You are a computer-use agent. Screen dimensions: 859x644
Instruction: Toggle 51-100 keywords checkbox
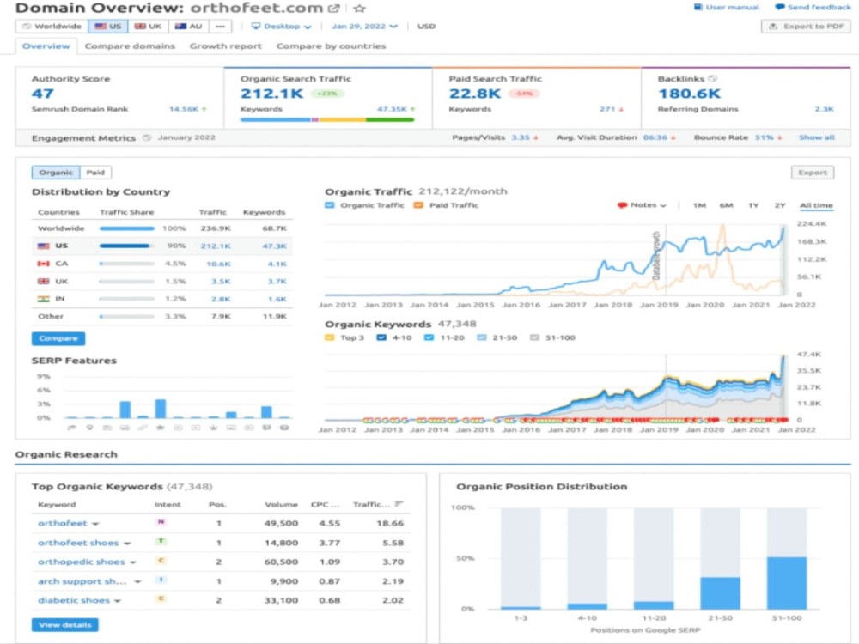coord(534,337)
